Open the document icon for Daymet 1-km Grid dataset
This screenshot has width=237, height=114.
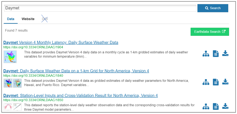[x=216, y=82]
